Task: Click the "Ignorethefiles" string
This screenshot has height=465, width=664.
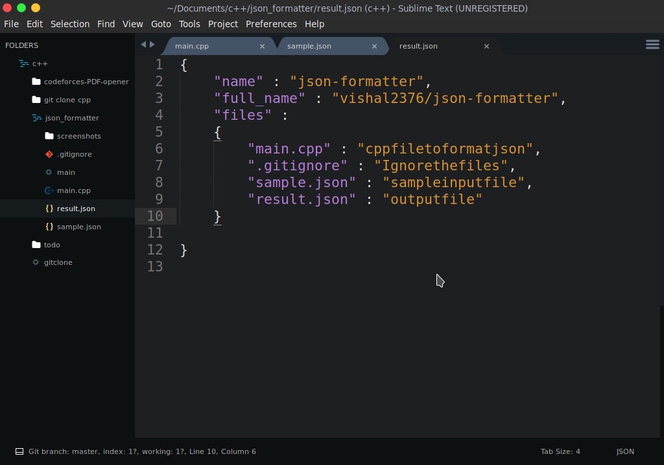Action: click(x=441, y=166)
